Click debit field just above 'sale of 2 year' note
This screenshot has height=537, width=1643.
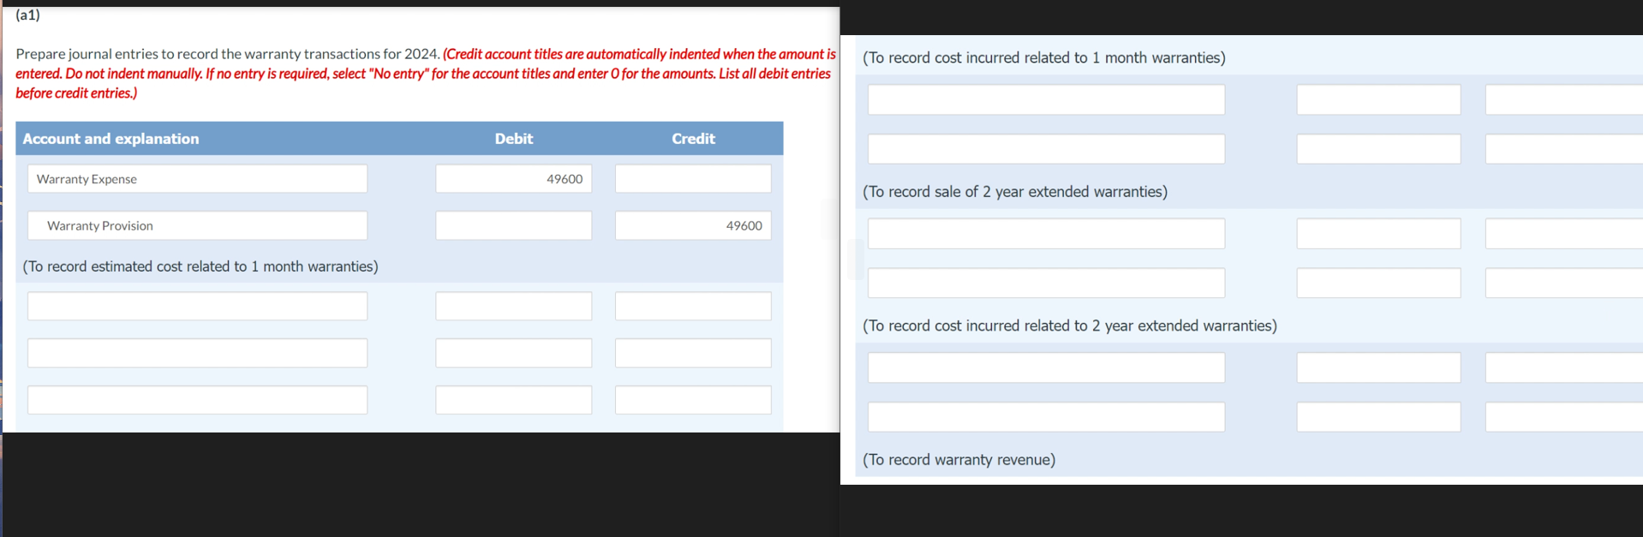pos(1378,149)
